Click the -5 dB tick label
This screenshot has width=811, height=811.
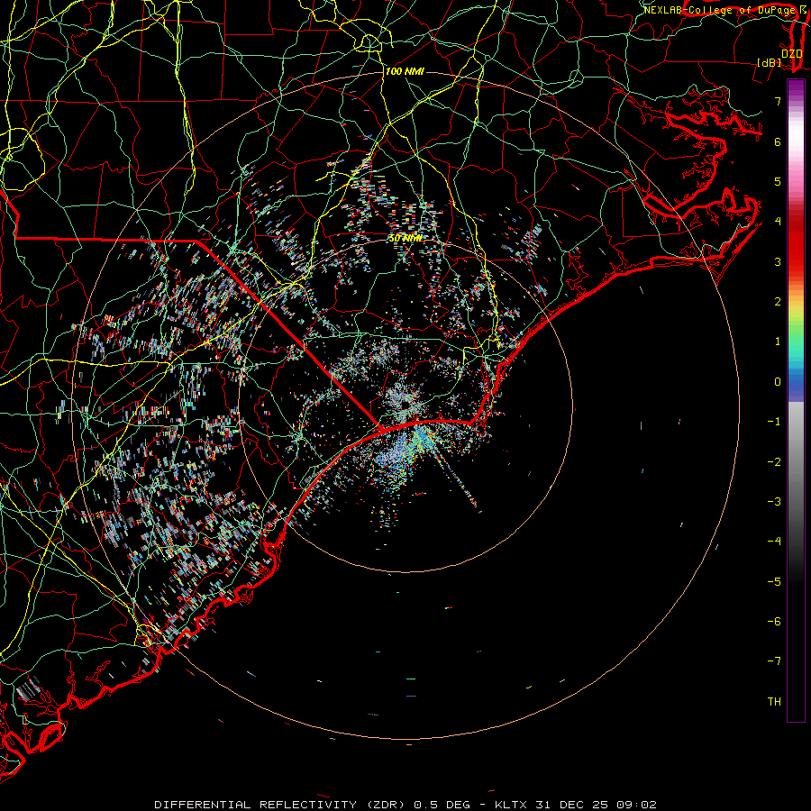tap(774, 582)
